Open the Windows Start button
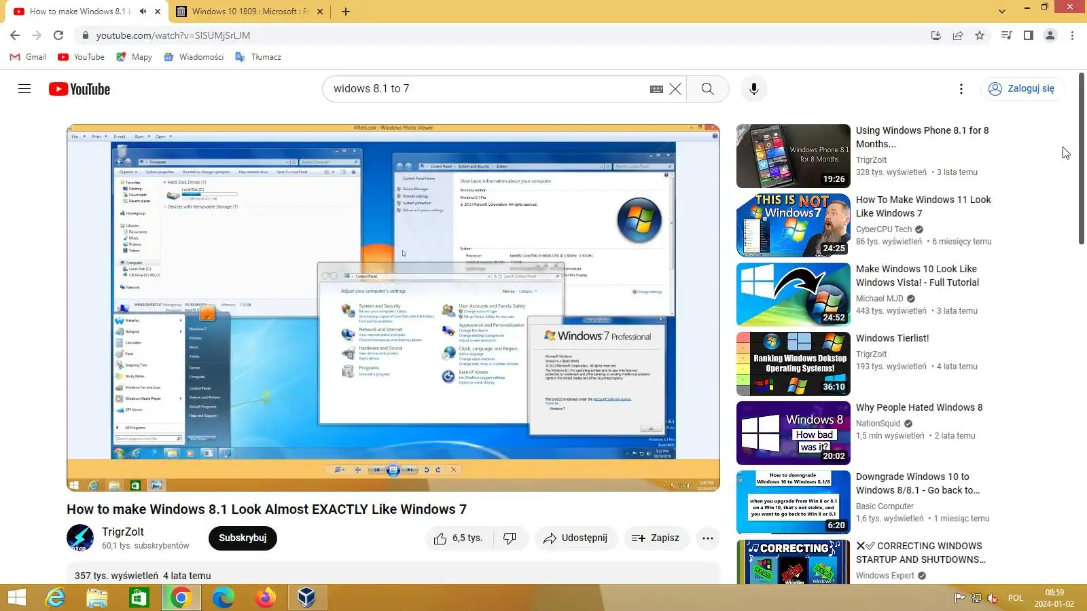1087x611 pixels. click(16, 597)
